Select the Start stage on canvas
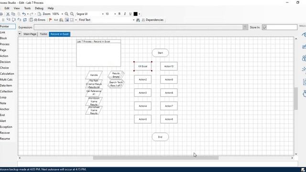The width and height of the screenshot is (306, 172). click(160, 53)
